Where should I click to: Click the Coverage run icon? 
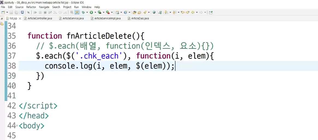point(99,12)
